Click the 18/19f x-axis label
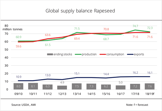Image resolution: width=162 pixels, height=111 pixels. tap(150, 94)
